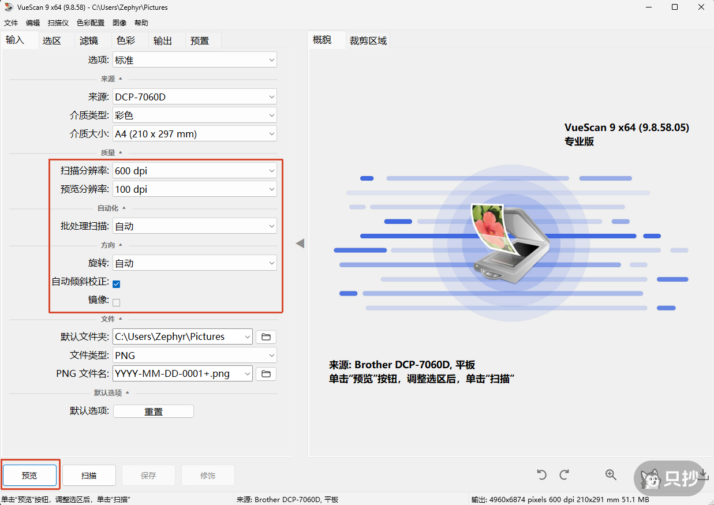Viewport: 714px width, 505px height.
Task: Open the 预览分辨率 100 dpi dropdown
Action: tap(195, 189)
